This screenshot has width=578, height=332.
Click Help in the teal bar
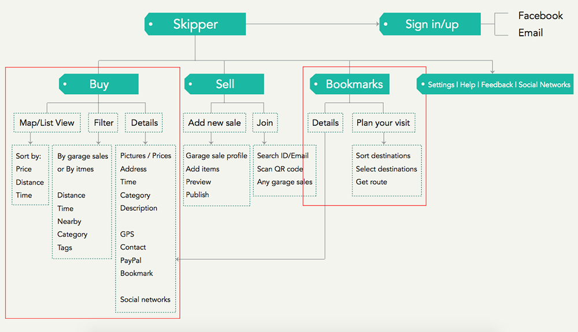point(468,85)
